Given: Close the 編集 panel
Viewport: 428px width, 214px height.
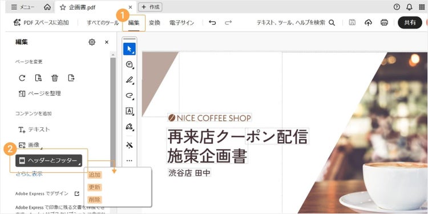Looking at the screenshot, I should (x=107, y=42).
